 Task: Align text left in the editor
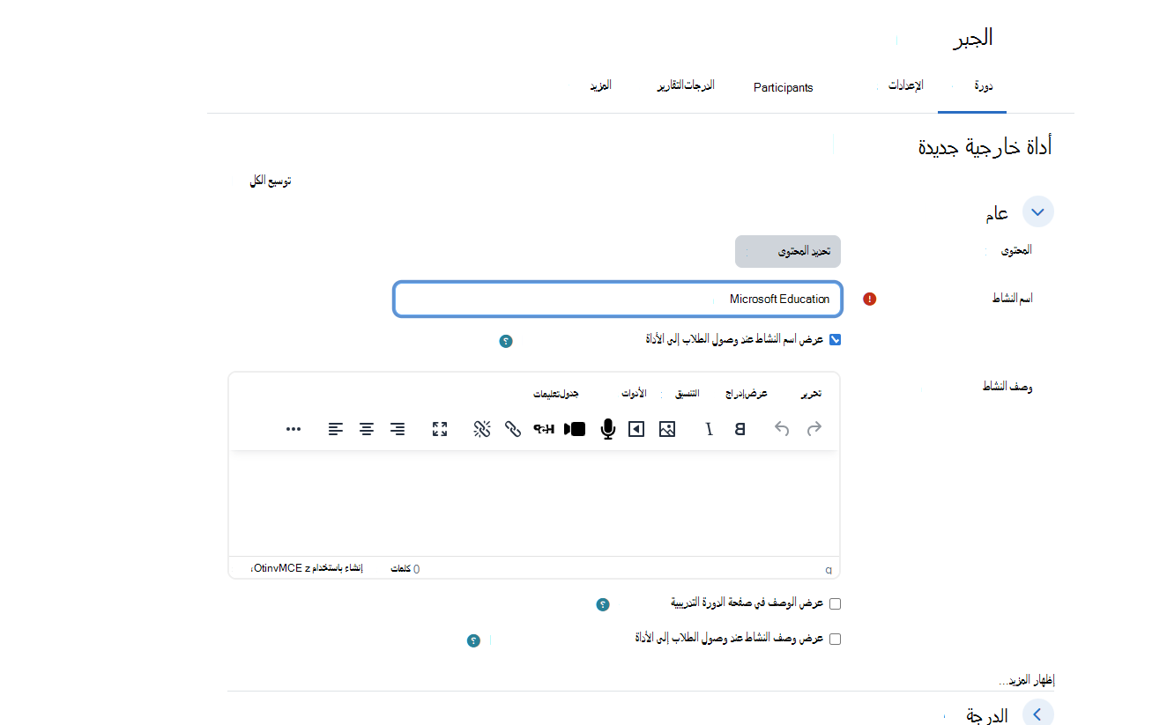tap(336, 429)
